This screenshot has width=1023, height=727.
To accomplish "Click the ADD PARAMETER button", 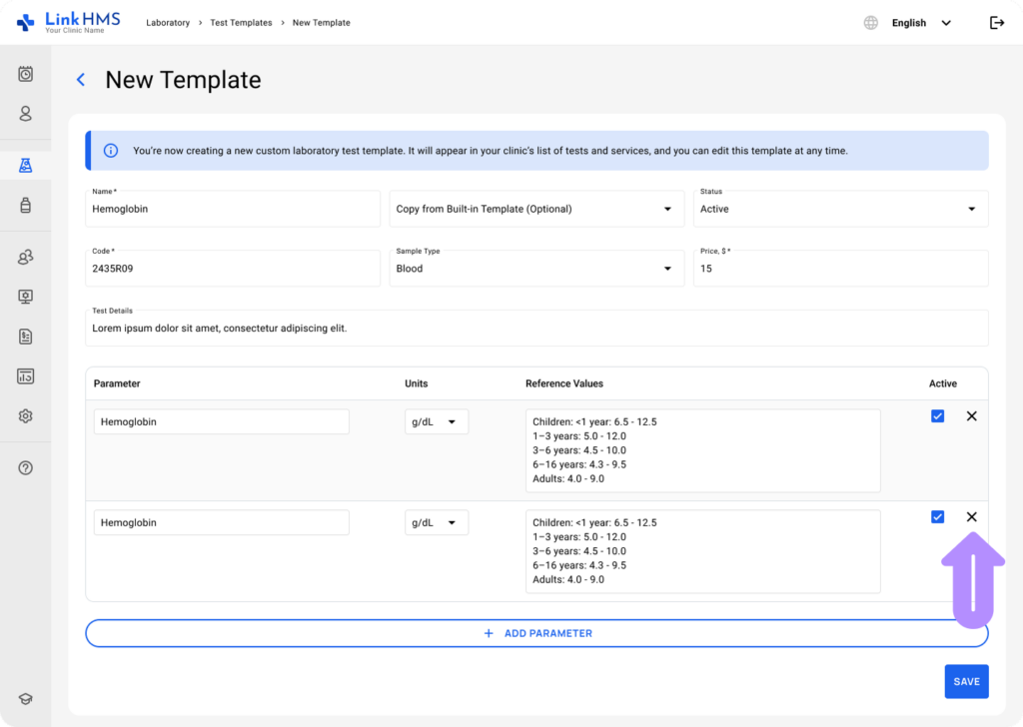I will (x=536, y=633).
